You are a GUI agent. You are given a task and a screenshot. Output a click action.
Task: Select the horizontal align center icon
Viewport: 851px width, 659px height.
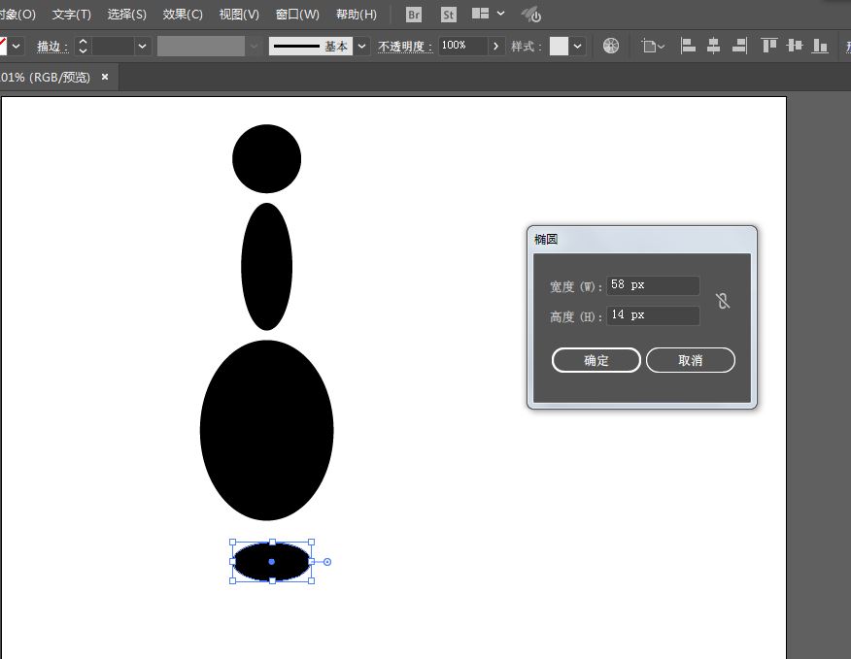(x=715, y=46)
